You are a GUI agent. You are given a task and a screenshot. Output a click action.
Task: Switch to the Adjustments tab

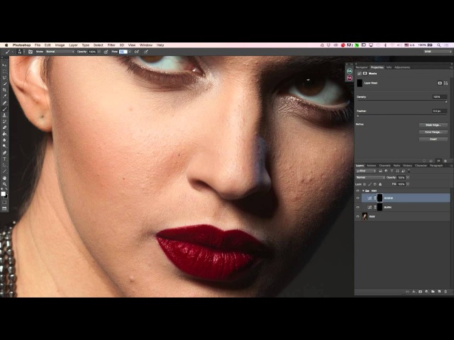pyautogui.click(x=402, y=67)
